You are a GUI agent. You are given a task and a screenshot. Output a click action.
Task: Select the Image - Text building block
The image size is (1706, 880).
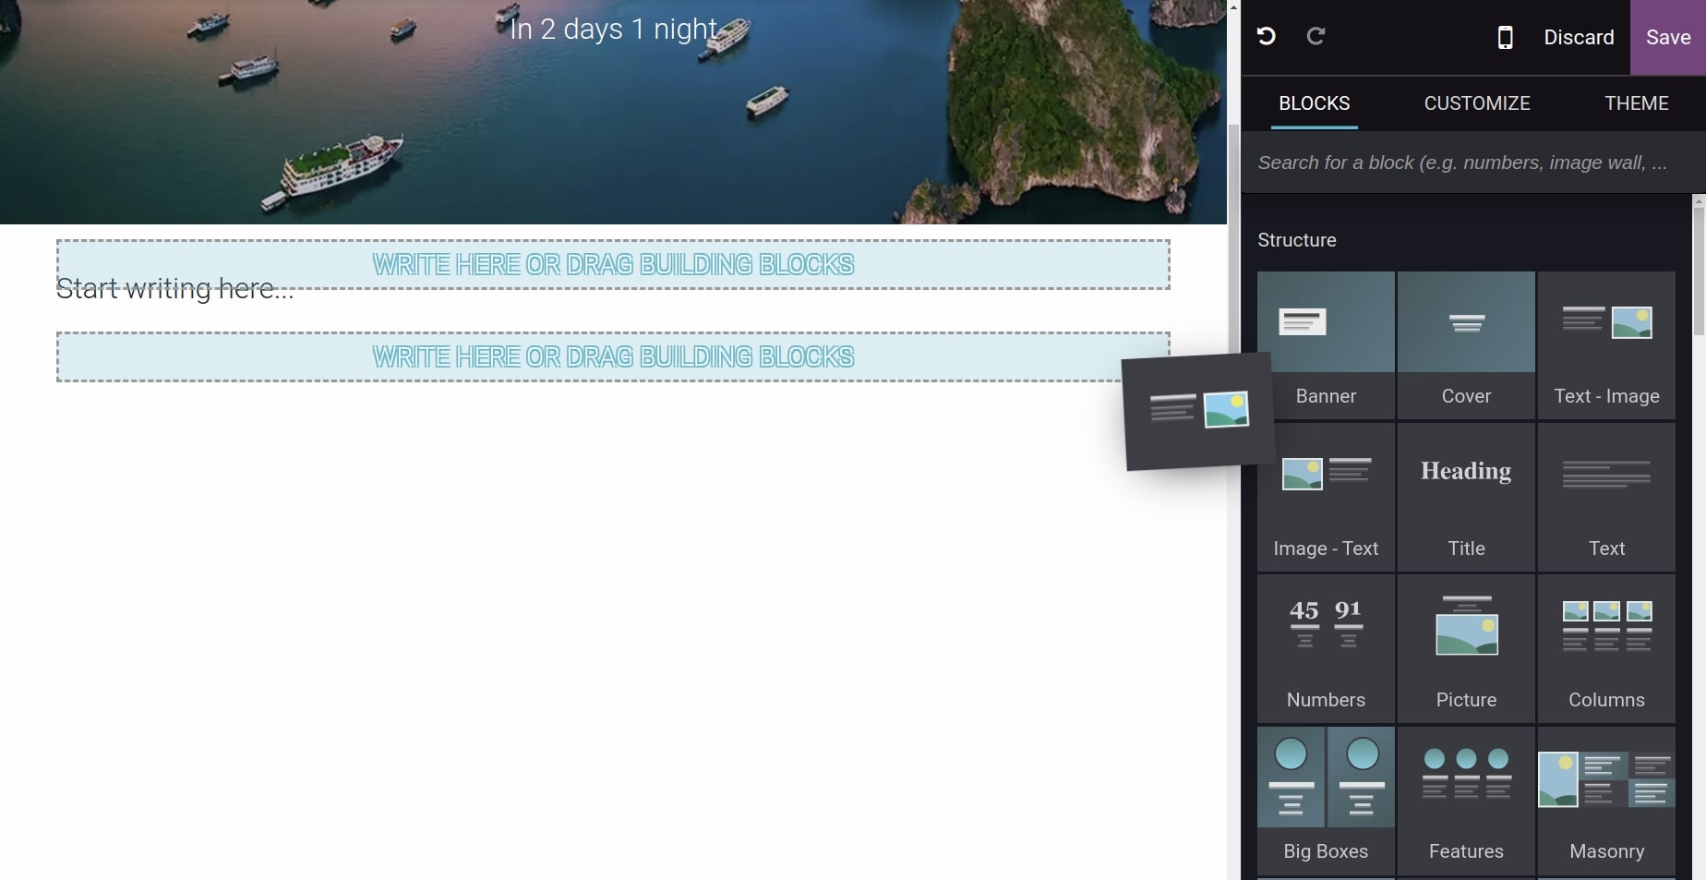point(1326,498)
